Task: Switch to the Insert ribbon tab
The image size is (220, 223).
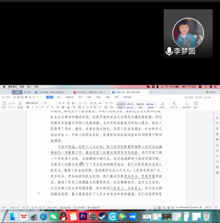Action: pyautogui.click(x=59, y=97)
